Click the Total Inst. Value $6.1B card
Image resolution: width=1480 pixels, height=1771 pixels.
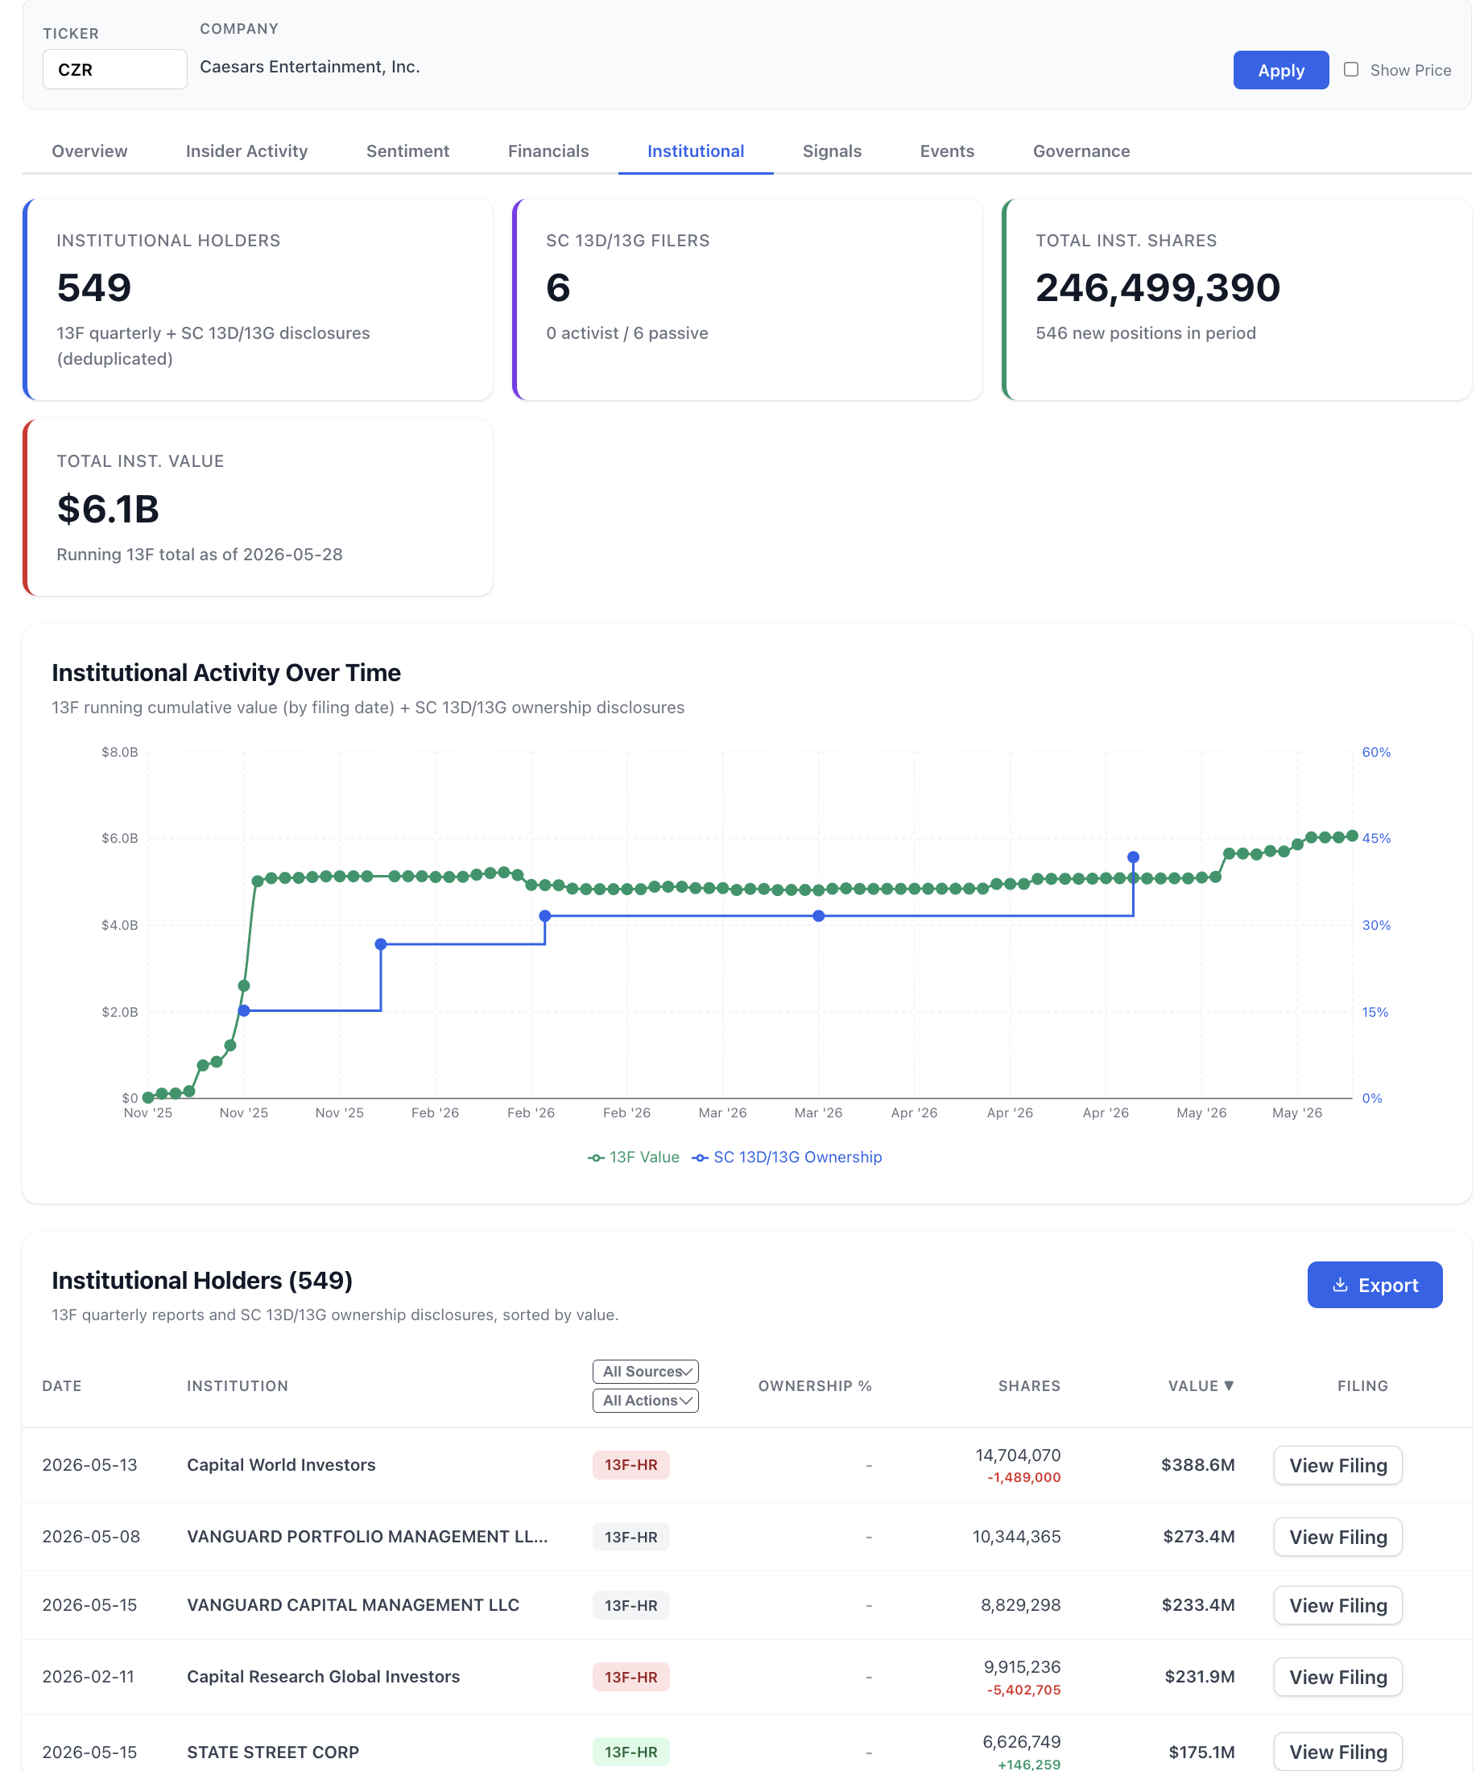click(x=258, y=508)
